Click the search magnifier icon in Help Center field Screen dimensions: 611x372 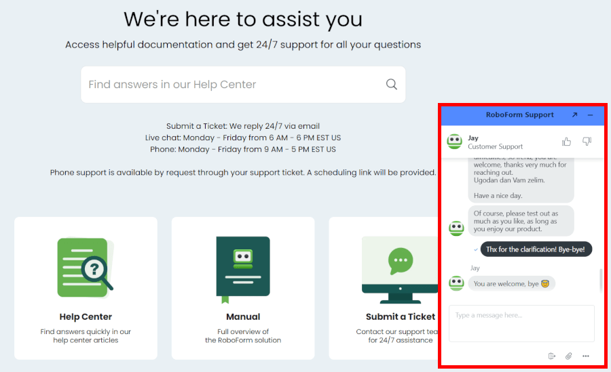[391, 84]
